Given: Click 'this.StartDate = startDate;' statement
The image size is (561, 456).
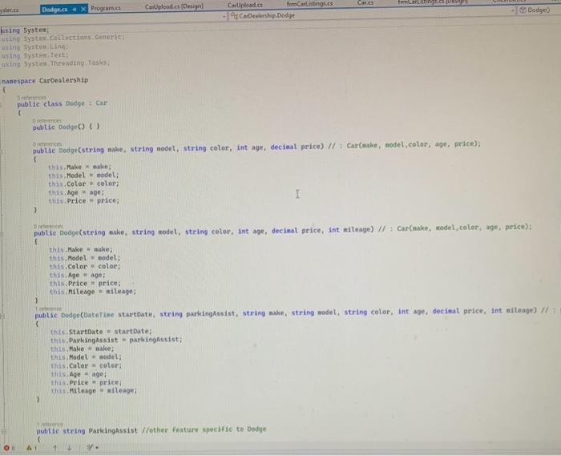Looking at the screenshot, I should pyautogui.click(x=101, y=332).
